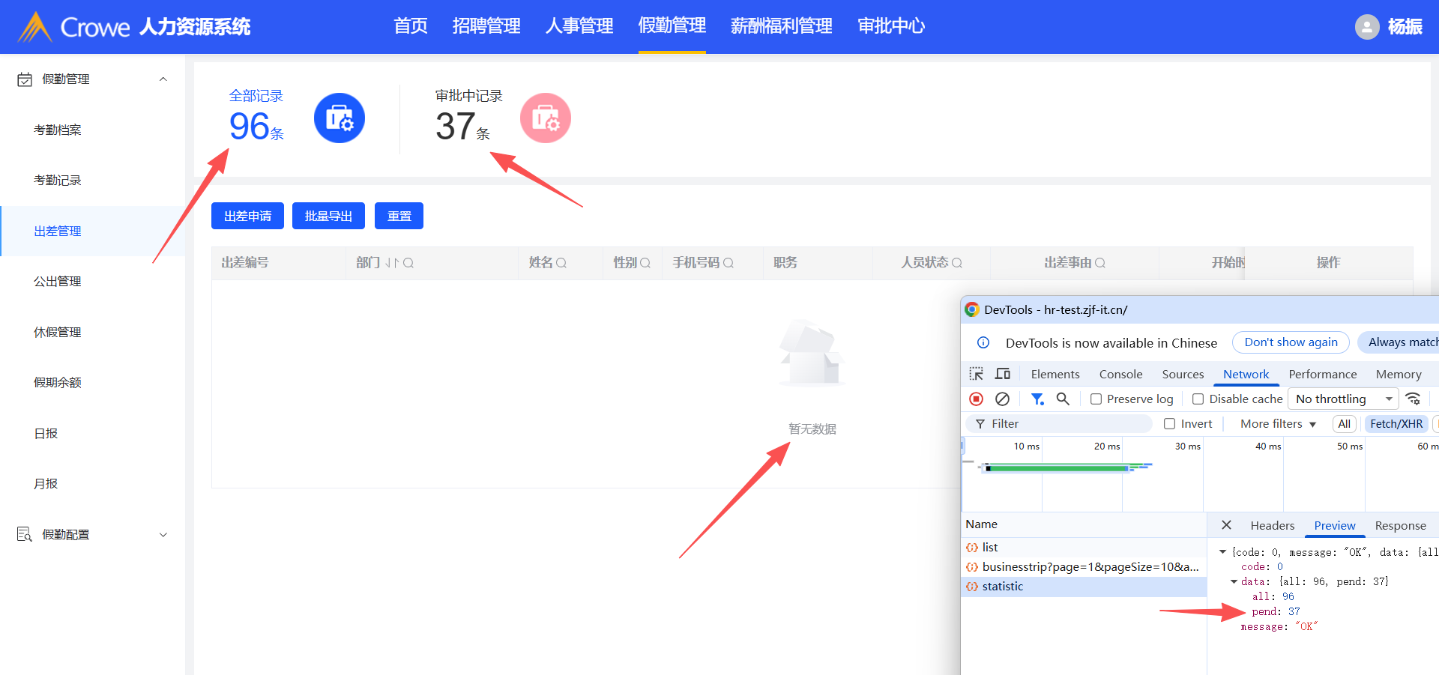Sort the 部门 column
Screen dimensions: 1439x675
(x=392, y=263)
